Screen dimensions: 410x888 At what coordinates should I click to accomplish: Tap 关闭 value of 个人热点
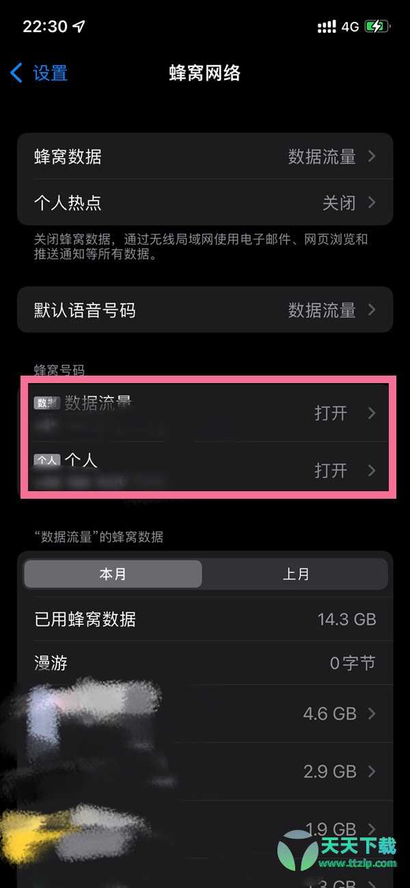pos(339,203)
